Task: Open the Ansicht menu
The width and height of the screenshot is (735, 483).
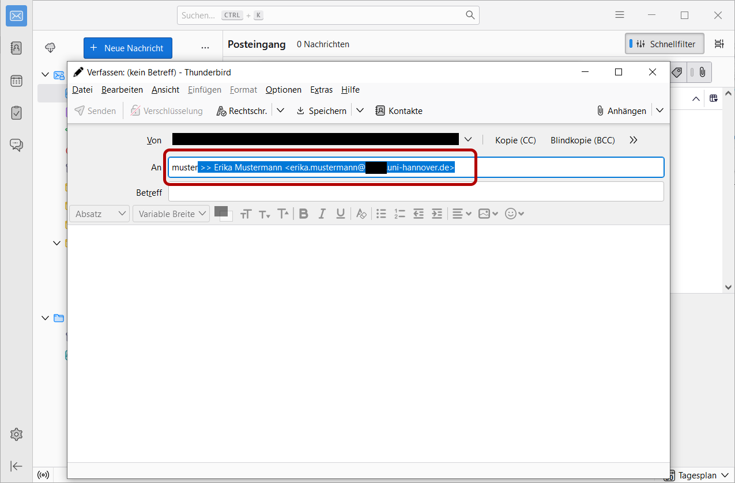Action: [165, 90]
